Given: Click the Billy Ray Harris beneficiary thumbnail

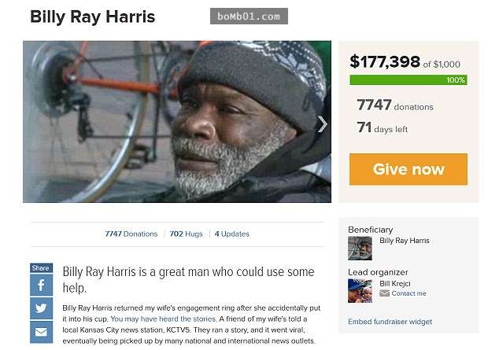Looking at the screenshot, I should point(360,249).
